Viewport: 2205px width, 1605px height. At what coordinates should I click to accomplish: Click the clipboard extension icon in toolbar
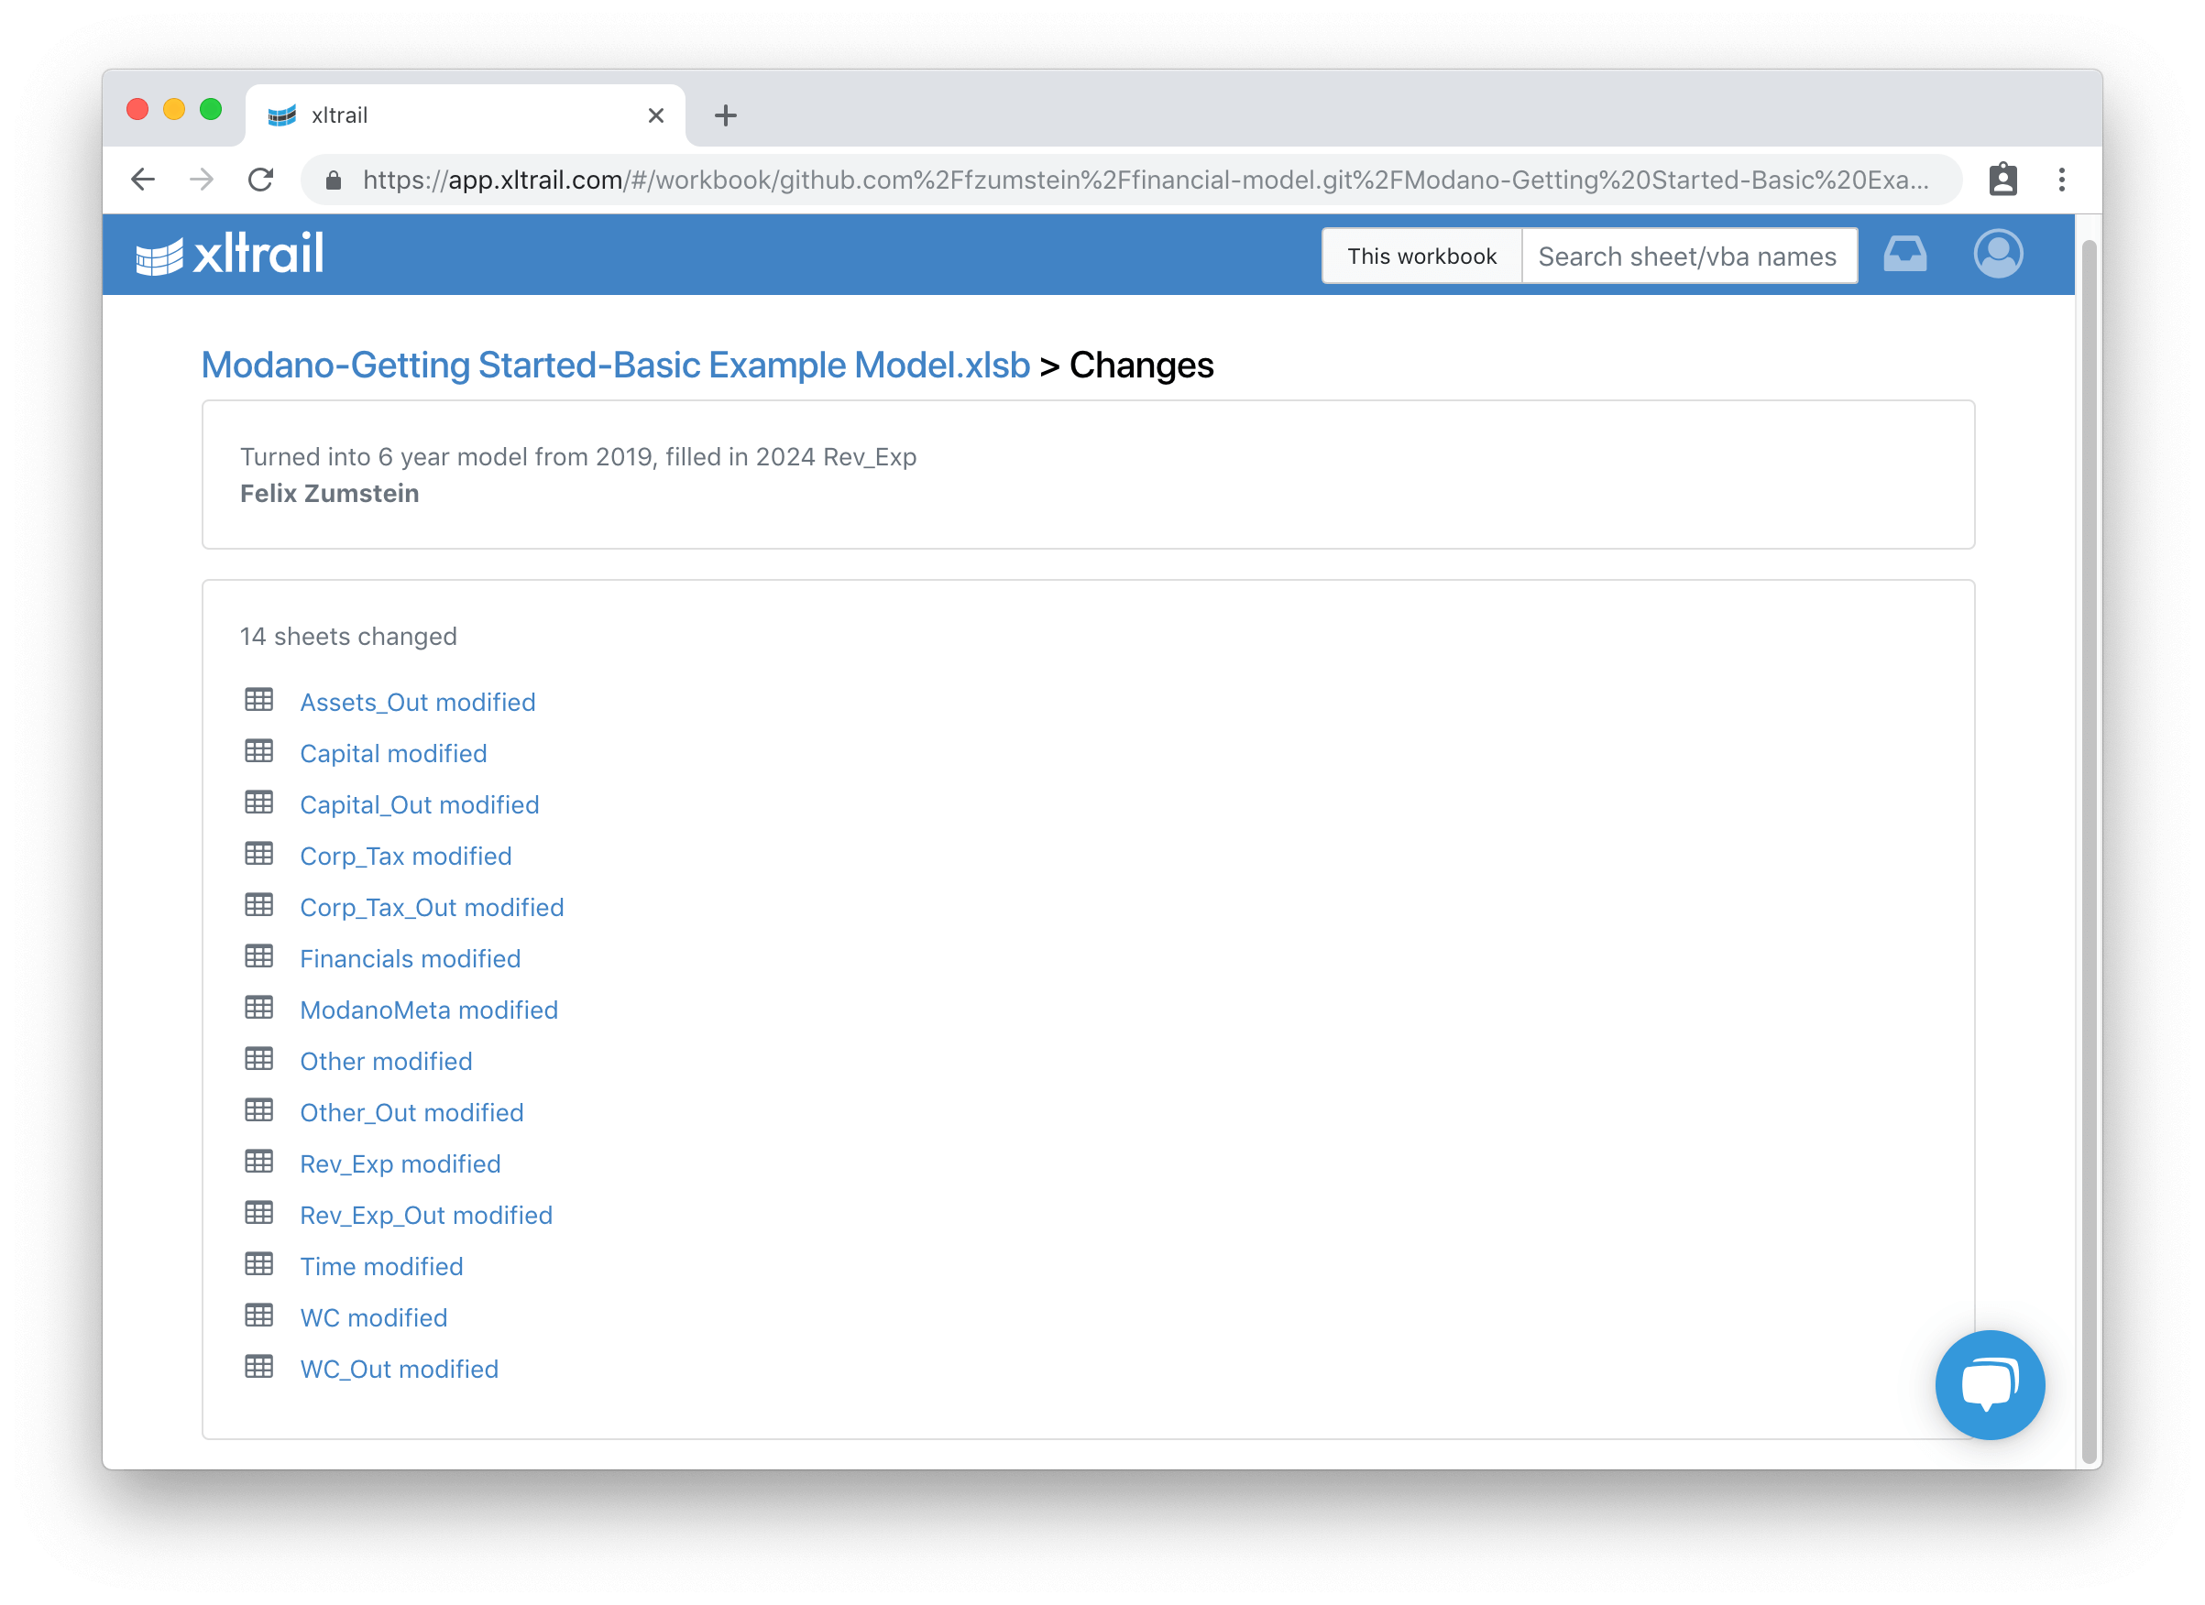2002,180
